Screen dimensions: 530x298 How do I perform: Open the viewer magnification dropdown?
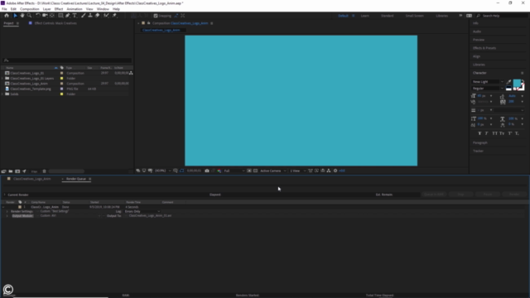coord(163,171)
